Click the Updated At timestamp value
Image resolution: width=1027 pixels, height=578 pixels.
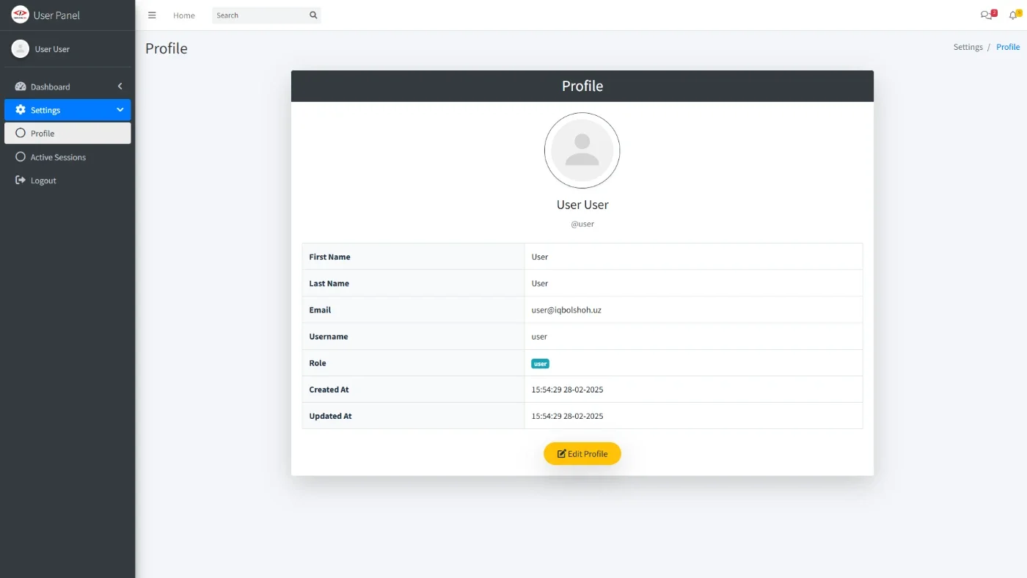click(567, 416)
